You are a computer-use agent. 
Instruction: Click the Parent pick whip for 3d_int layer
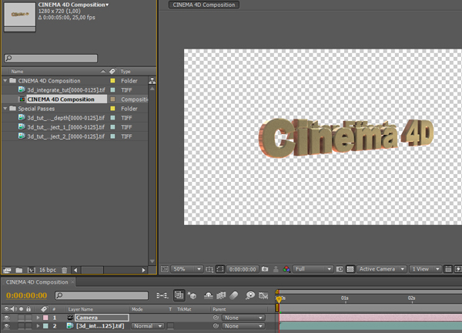click(x=216, y=326)
